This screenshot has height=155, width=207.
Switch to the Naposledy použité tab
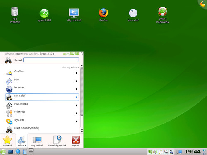tap(57, 141)
